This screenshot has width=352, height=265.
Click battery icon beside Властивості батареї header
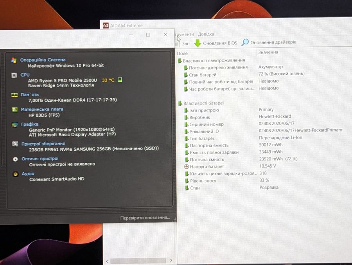tap(180, 103)
